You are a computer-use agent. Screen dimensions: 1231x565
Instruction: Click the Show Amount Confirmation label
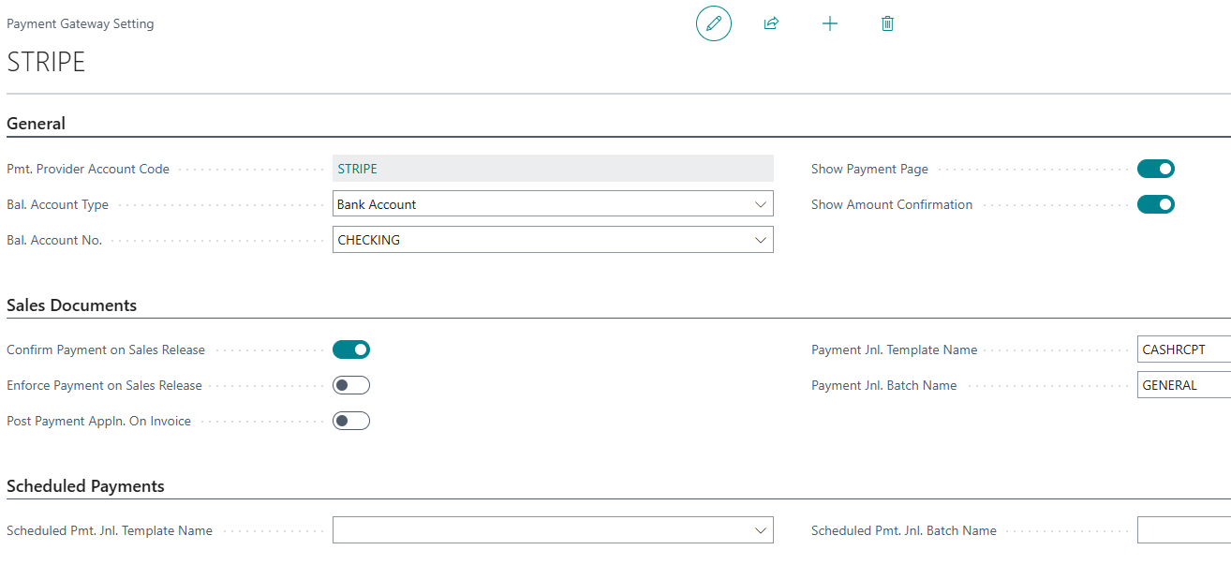(892, 204)
